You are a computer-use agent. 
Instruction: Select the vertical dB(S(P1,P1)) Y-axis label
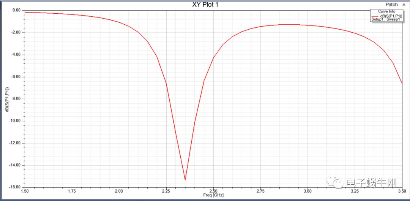(x=7, y=100)
